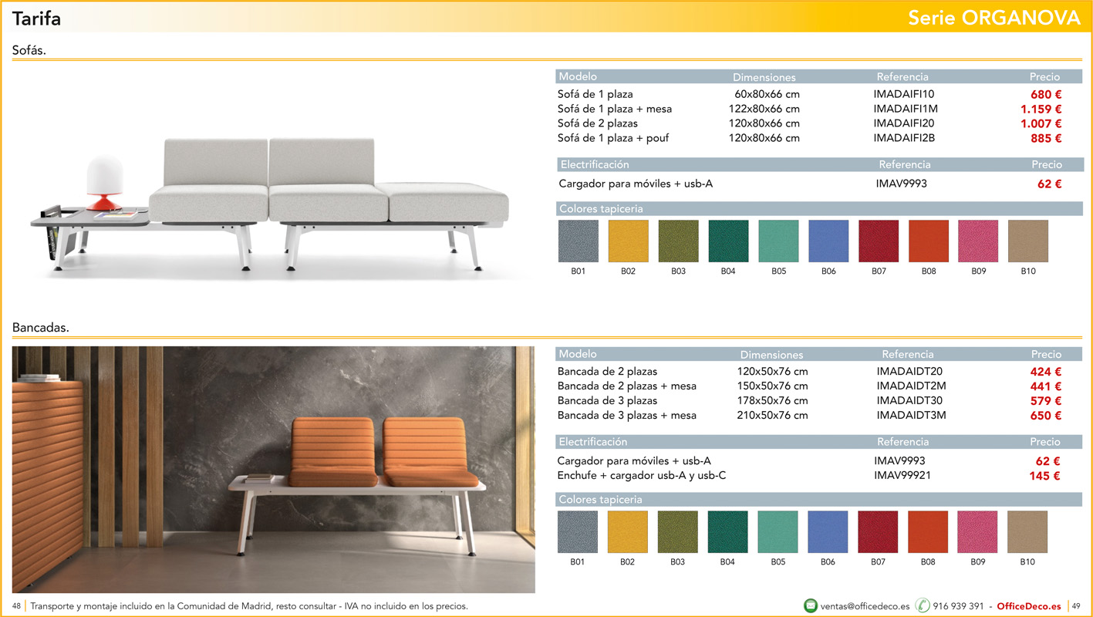The height and width of the screenshot is (617, 1093).
Task: Click the 145 € price
Action: (x=1044, y=476)
